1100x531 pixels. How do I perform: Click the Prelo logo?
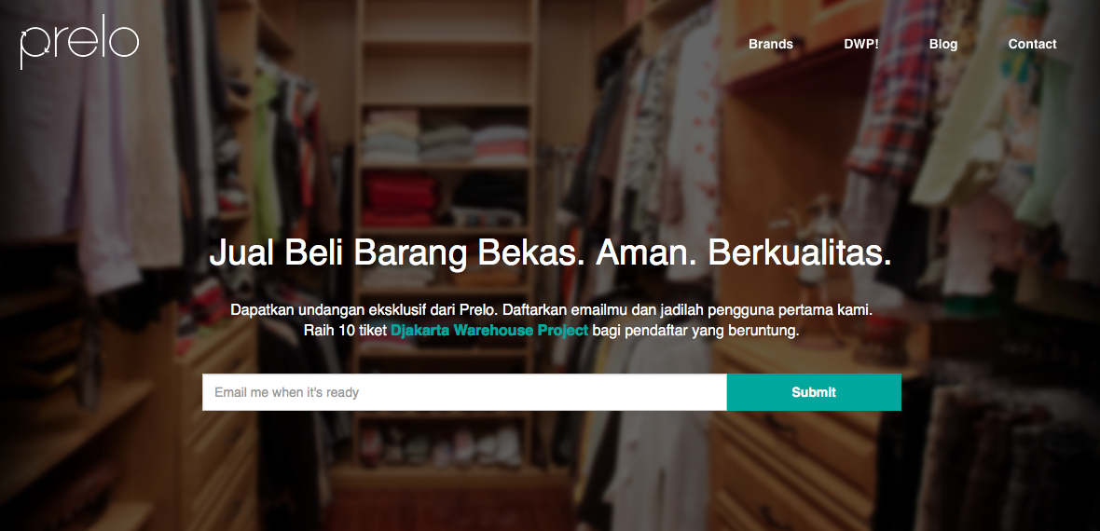click(79, 42)
